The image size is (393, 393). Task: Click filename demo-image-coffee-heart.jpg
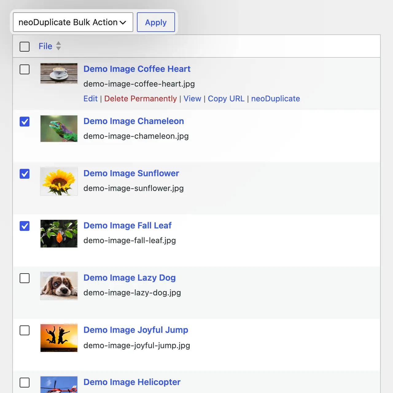[x=139, y=84]
